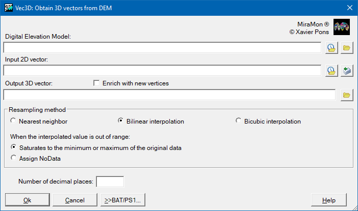The height and width of the screenshot is (211, 358).
Task: Select Bicubic interpolation option
Action: pyautogui.click(x=239, y=122)
